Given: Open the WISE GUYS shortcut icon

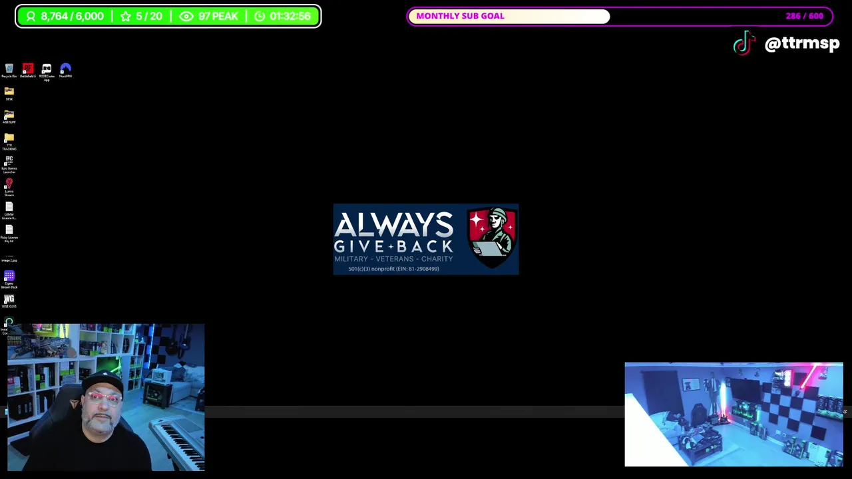Looking at the screenshot, I should (9, 301).
